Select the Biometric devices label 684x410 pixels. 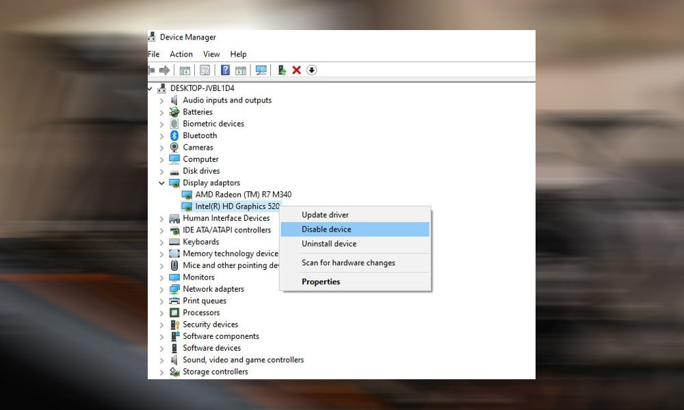(x=213, y=124)
